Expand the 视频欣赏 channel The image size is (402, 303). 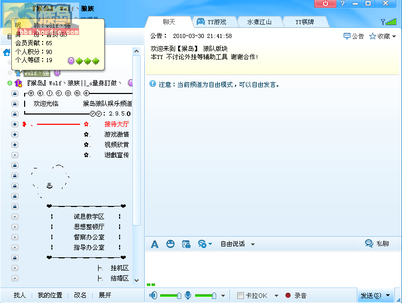pyautogui.click(x=15, y=145)
